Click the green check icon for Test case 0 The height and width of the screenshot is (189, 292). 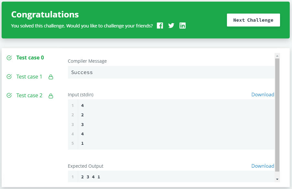pos(9,58)
